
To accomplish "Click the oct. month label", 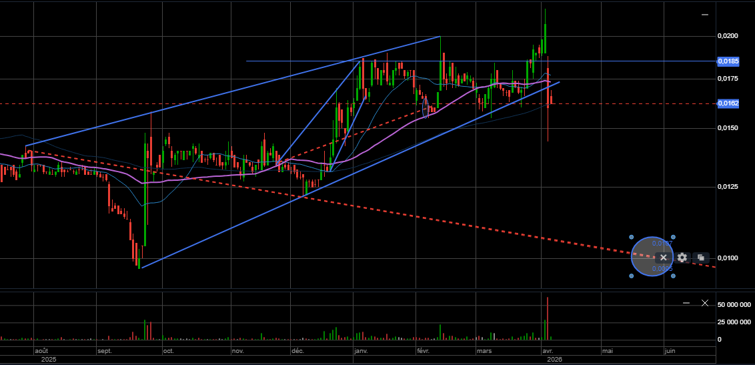I will [x=169, y=351].
